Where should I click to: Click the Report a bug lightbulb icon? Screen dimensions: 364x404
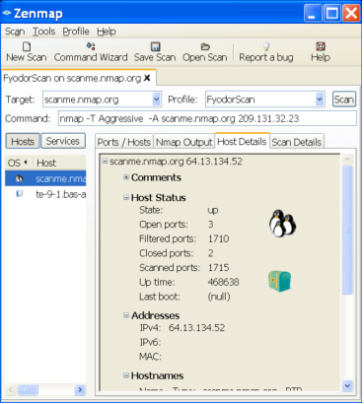pos(266,46)
